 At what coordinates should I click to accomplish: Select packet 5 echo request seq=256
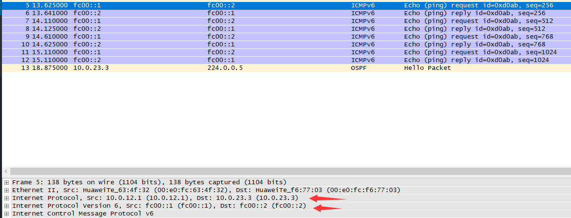pos(245,5)
